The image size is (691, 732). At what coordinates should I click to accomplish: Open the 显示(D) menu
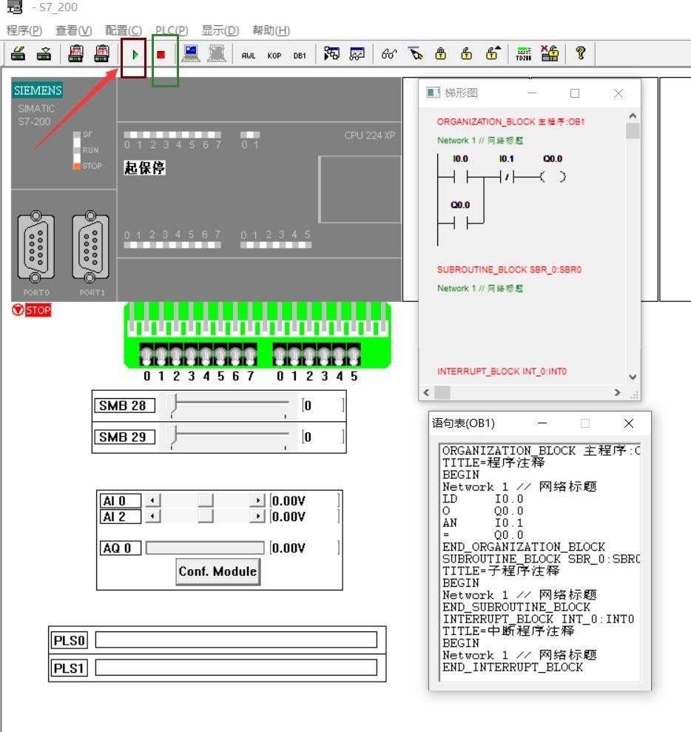pyautogui.click(x=220, y=30)
